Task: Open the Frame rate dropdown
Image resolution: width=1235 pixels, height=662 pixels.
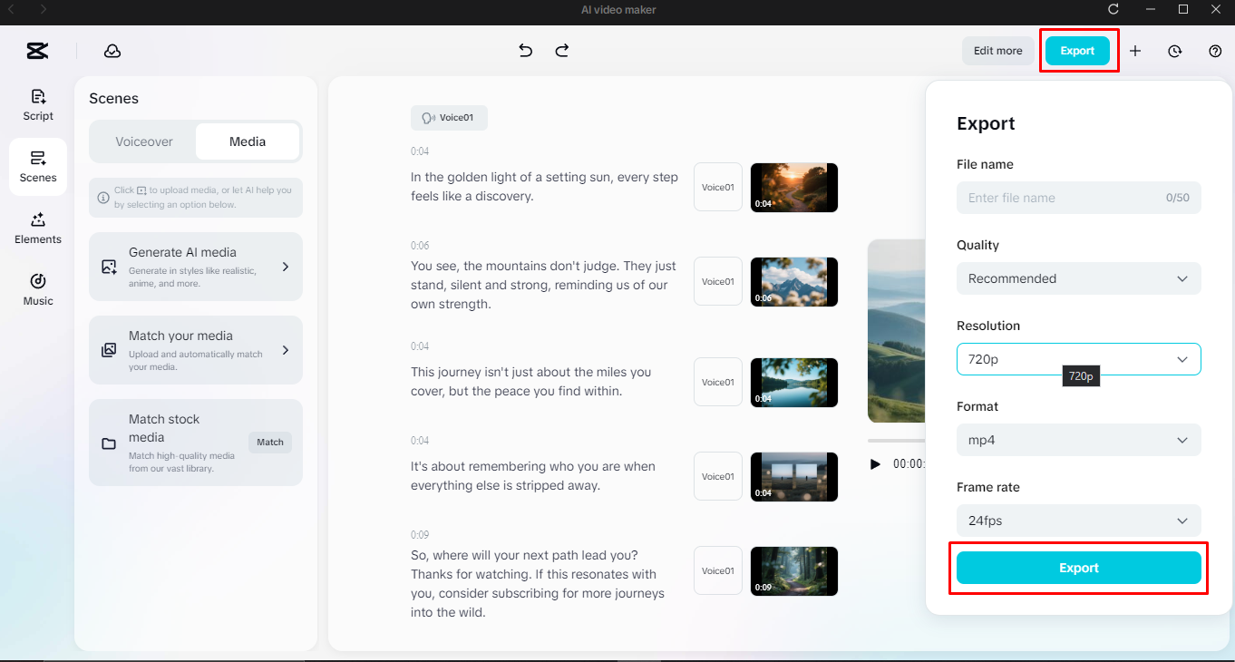Action: tap(1078, 521)
